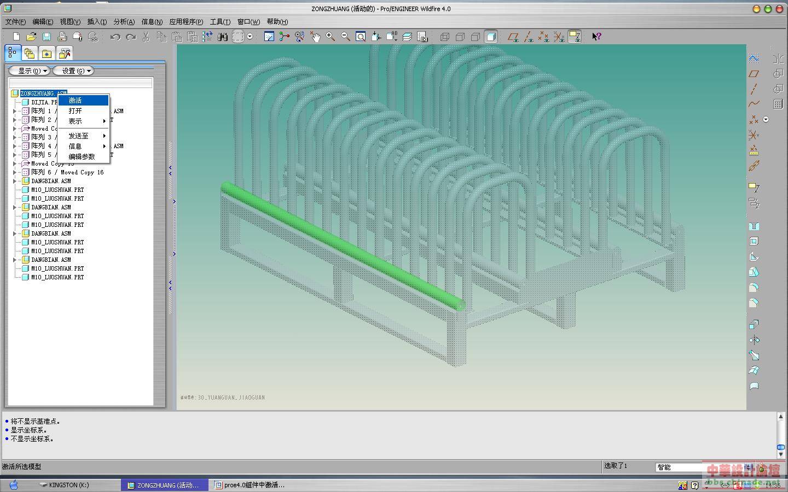Switch to Shading display mode
788x492 pixels.
click(x=491, y=37)
